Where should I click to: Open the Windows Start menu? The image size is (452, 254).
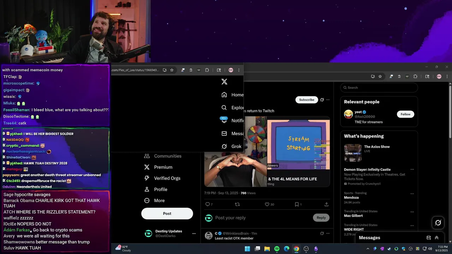pyautogui.click(x=248, y=249)
